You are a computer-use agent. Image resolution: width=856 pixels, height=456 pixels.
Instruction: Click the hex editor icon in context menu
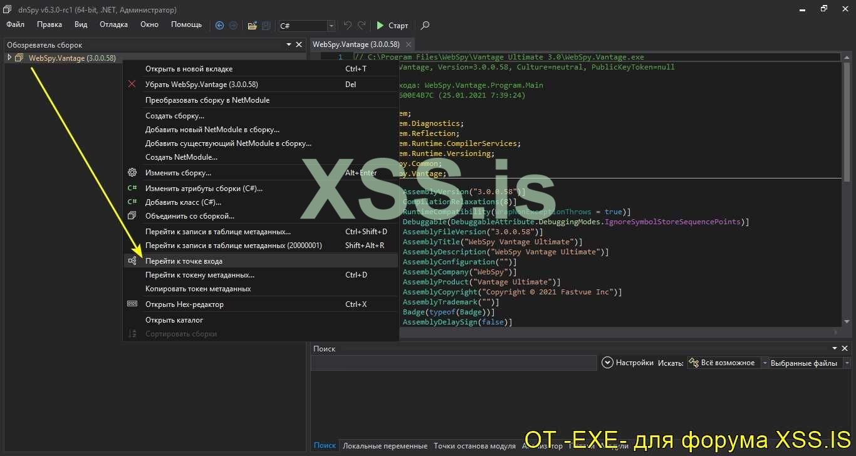coord(132,304)
